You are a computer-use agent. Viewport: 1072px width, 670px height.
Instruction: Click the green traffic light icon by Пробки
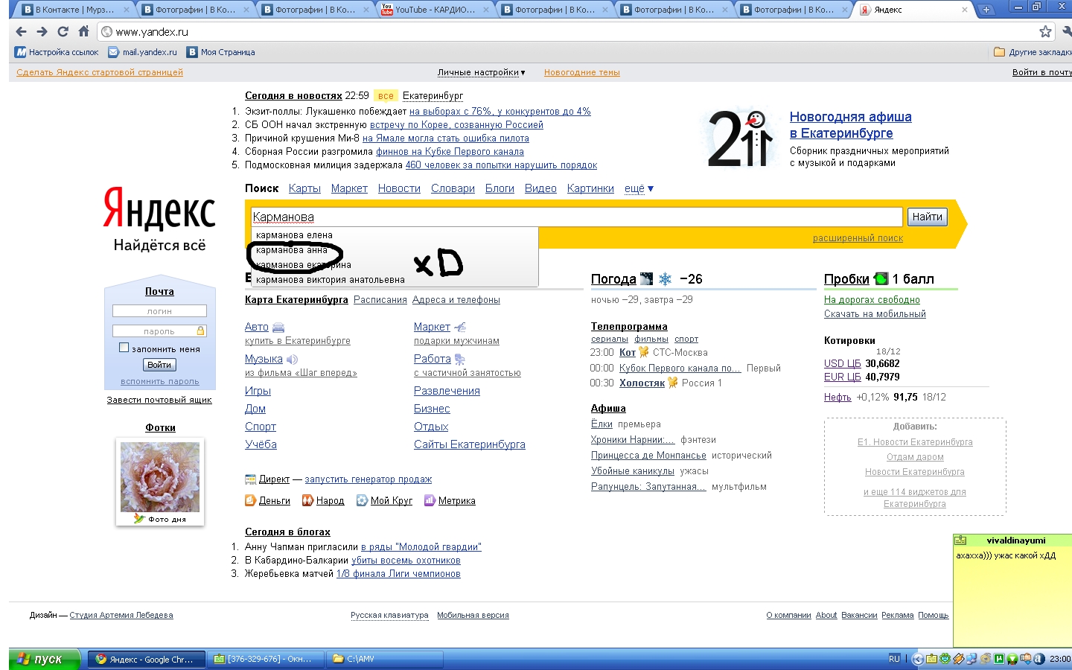[x=881, y=279]
